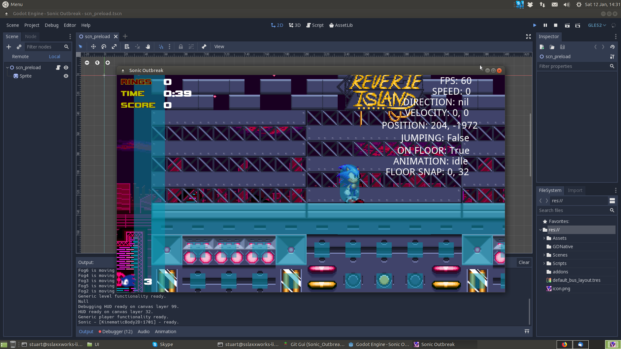Play the edited scene
The height and width of the screenshot is (349, 621).
[567, 25]
